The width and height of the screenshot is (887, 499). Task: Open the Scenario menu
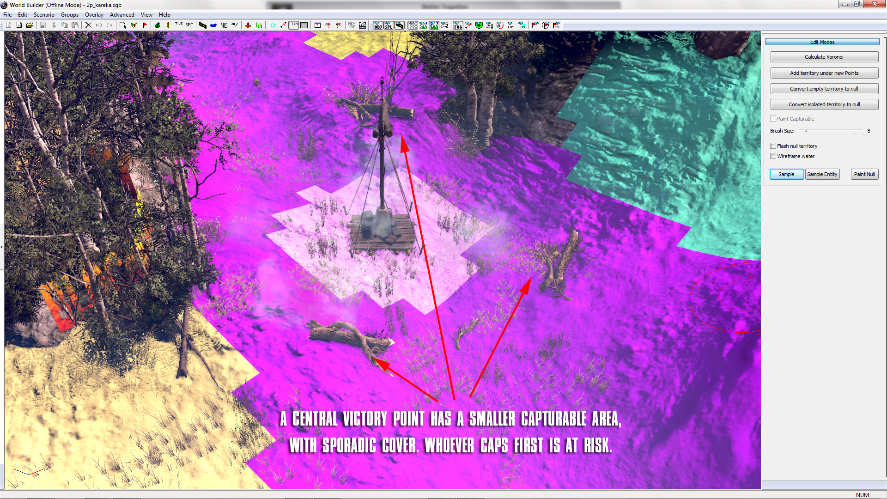point(44,15)
